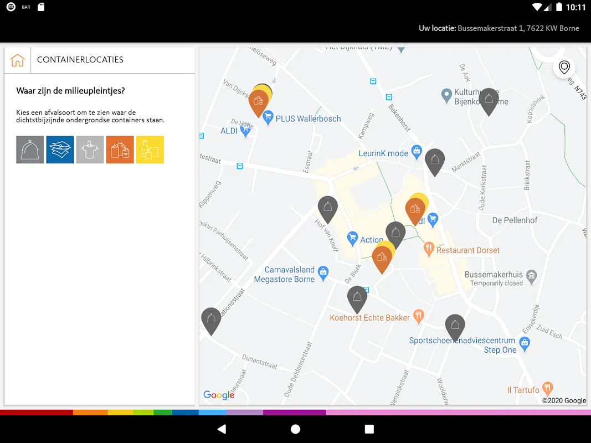The image size is (591, 443).
Task: Tap the battery icon in status bar
Action: pos(559,7)
